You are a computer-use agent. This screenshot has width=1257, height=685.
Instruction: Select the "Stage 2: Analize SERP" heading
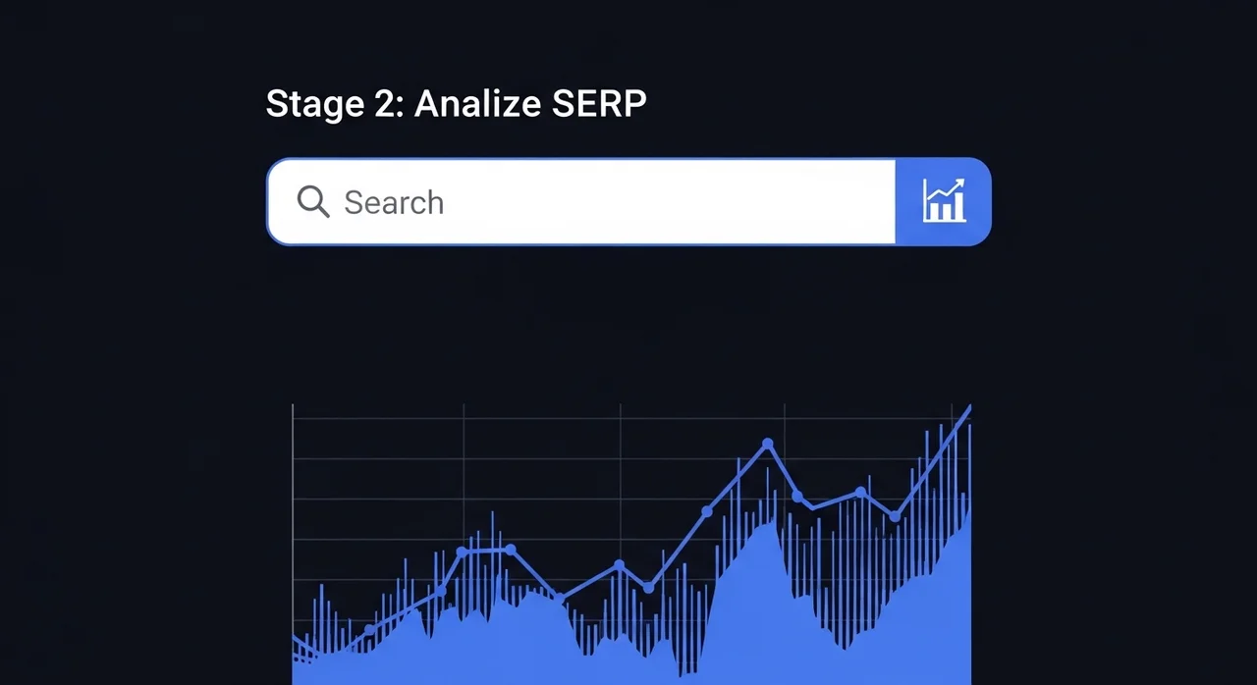[456, 105]
